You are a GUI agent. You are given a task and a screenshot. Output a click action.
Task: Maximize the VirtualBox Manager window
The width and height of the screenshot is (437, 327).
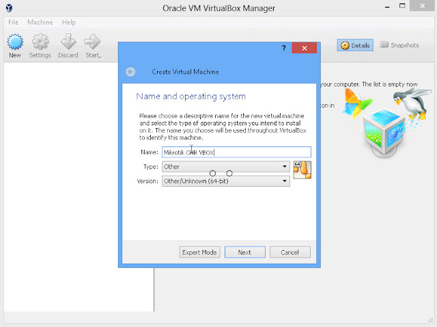point(402,6)
